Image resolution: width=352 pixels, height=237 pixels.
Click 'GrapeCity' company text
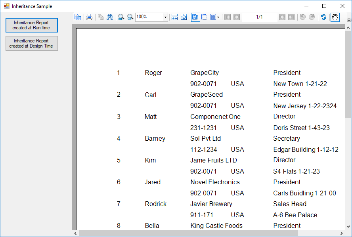pos(205,73)
